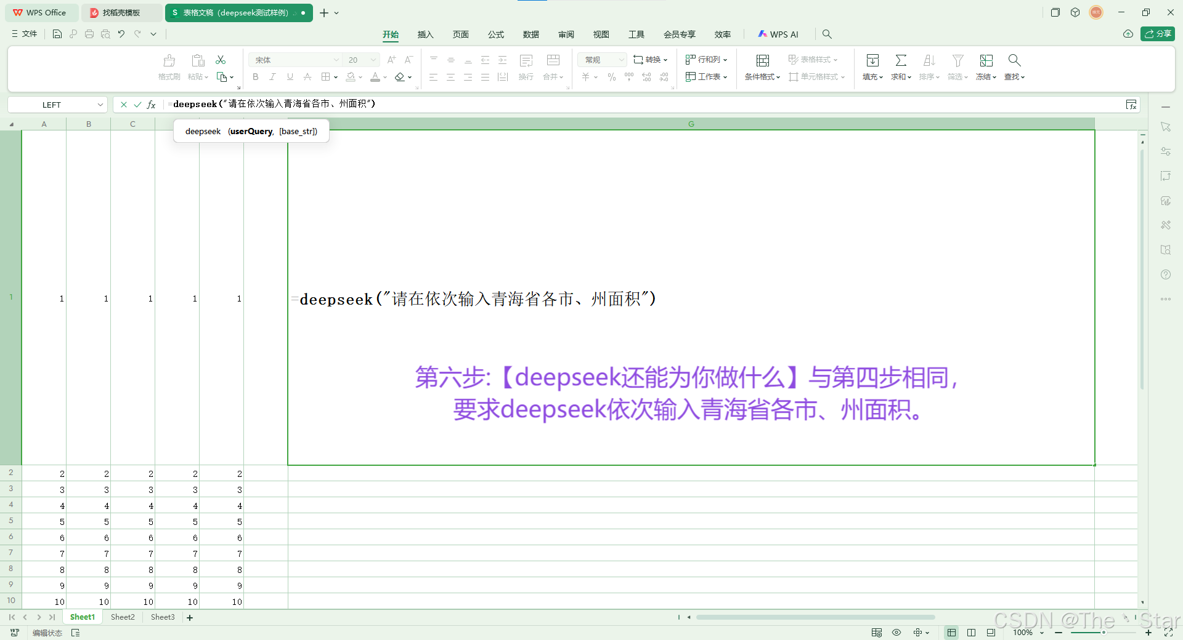The width and height of the screenshot is (1183, 640).
Task: Switch to normal view in status bar
Action: click(952, 633)
